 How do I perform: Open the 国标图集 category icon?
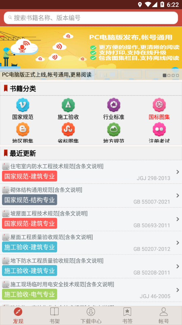tap(159, 105)
